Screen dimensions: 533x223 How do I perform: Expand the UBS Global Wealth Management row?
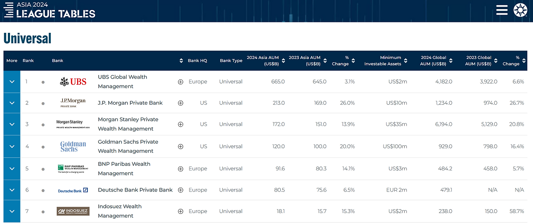click(x=12, y=82)
